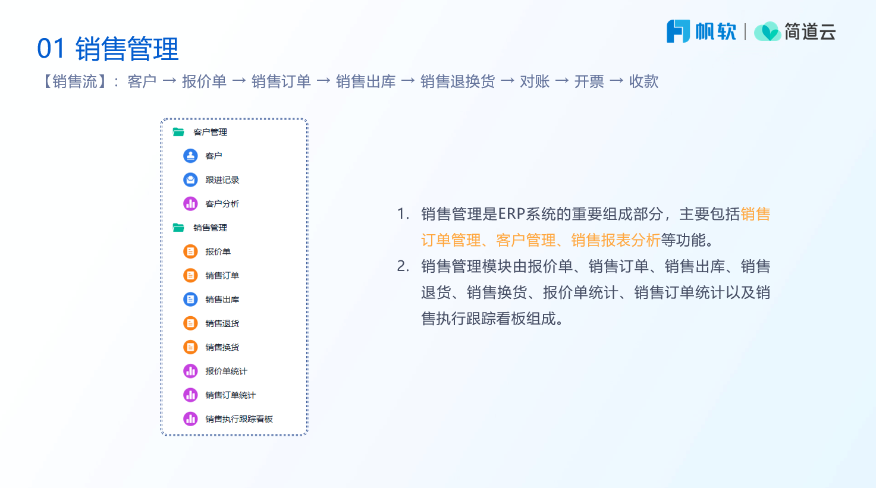Click 销售出库 in the sales flow line
876x488 pixels.
(366, 81)
